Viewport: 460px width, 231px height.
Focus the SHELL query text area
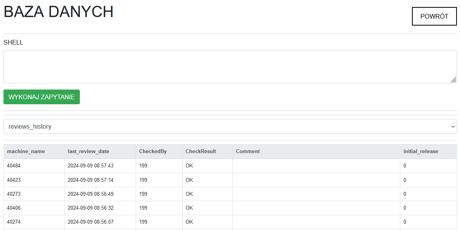coord(230,67)
